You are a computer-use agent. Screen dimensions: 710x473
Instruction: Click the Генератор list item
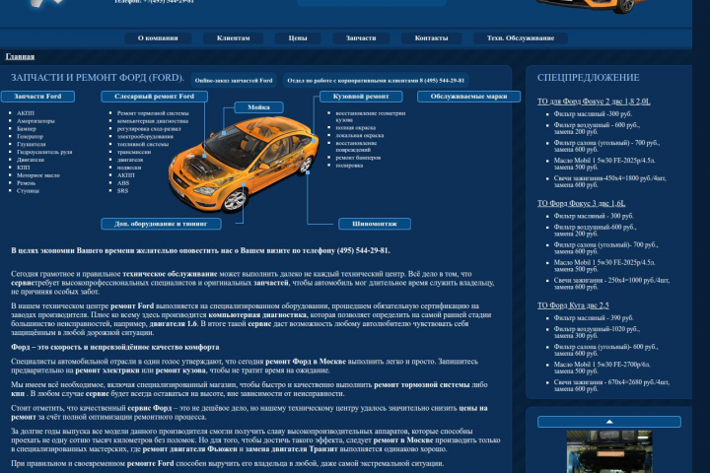30,136
